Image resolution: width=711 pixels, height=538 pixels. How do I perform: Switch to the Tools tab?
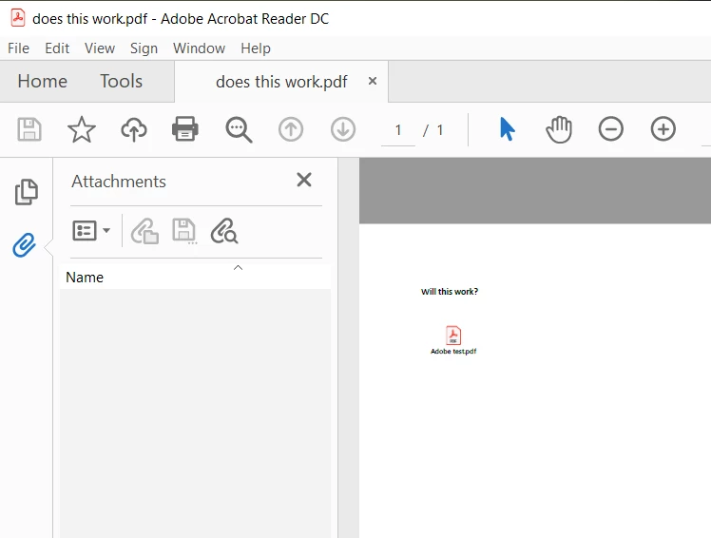[121, 81]
